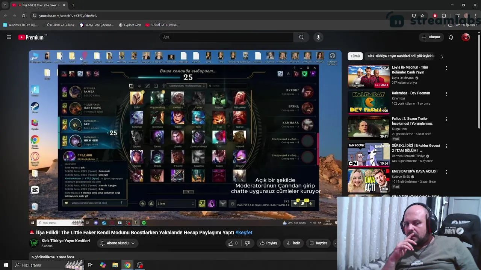Viewport: 481px width, 270px height.
Task: Click the address bar URL
Action: (x=68, y=16)
